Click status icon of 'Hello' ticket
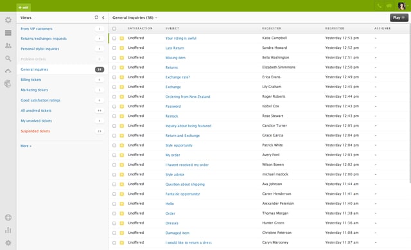Image resolution: width=411 pixels, height=250 pixels. point(122,204)
